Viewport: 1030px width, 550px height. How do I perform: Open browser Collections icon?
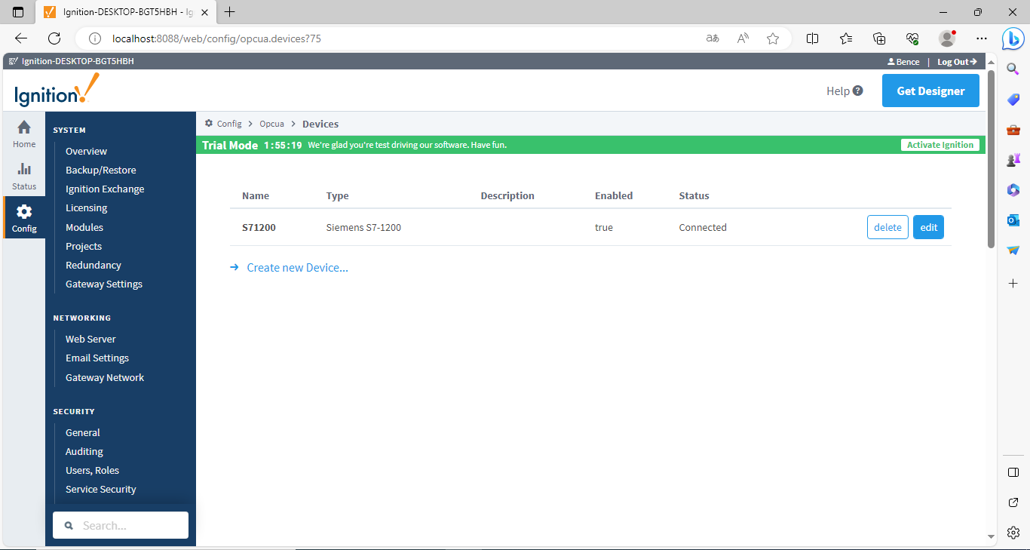879,38
